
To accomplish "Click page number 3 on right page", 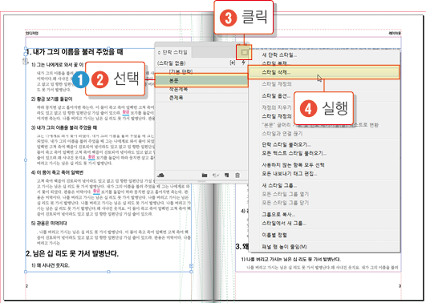I will pos(400,286).
